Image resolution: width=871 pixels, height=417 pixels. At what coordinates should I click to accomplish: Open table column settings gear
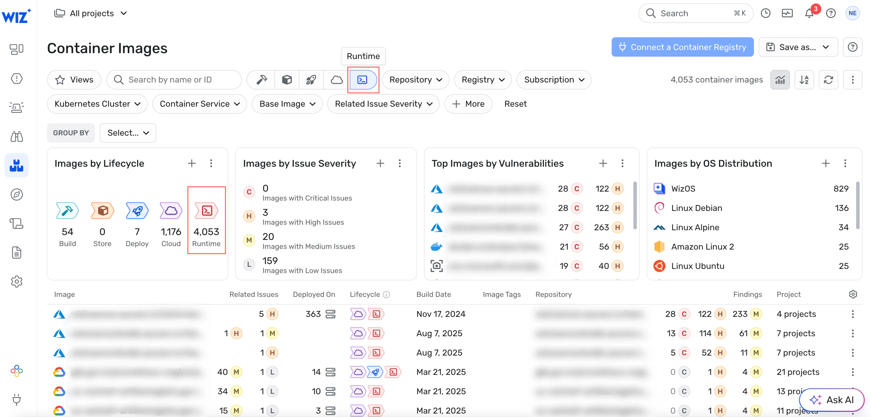pyautogui.click(x=853, y=294)
